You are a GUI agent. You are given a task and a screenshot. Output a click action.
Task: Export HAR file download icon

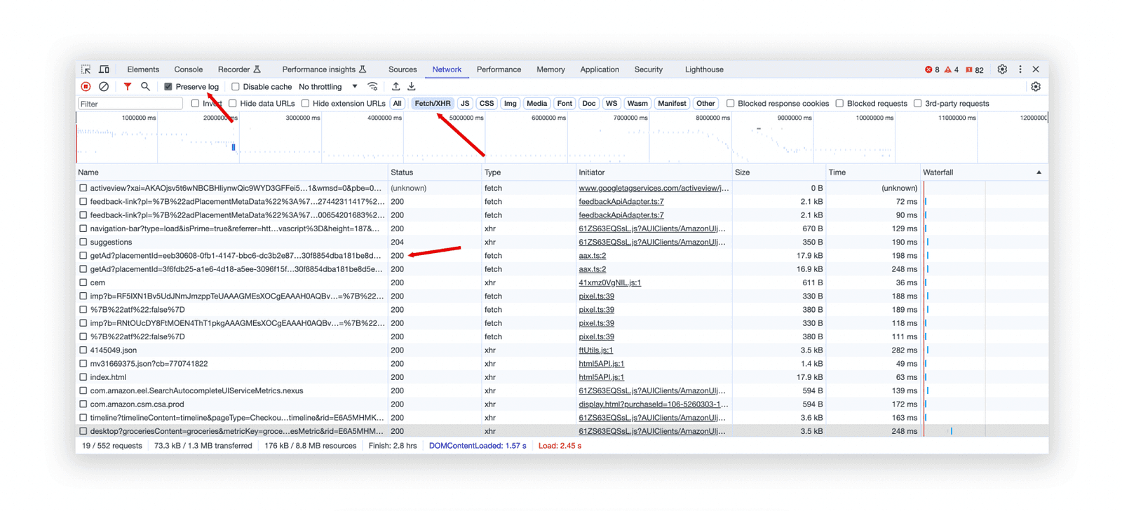click(412, 87)
